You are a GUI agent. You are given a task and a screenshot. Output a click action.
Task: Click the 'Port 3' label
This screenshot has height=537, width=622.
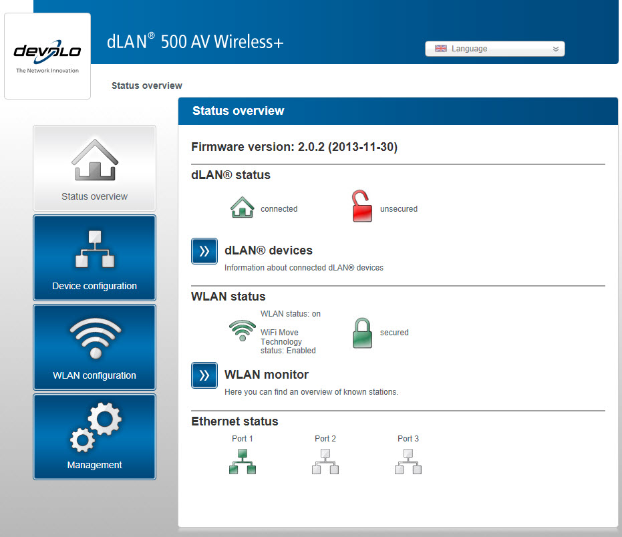point(408,439)
